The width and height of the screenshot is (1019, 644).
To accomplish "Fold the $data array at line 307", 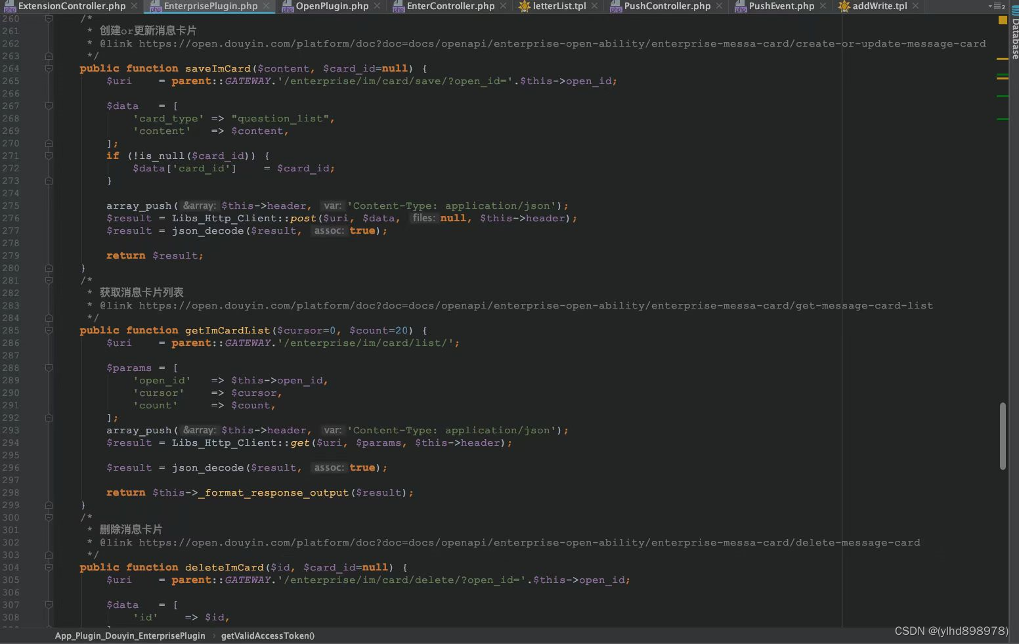I will point(49,605).
